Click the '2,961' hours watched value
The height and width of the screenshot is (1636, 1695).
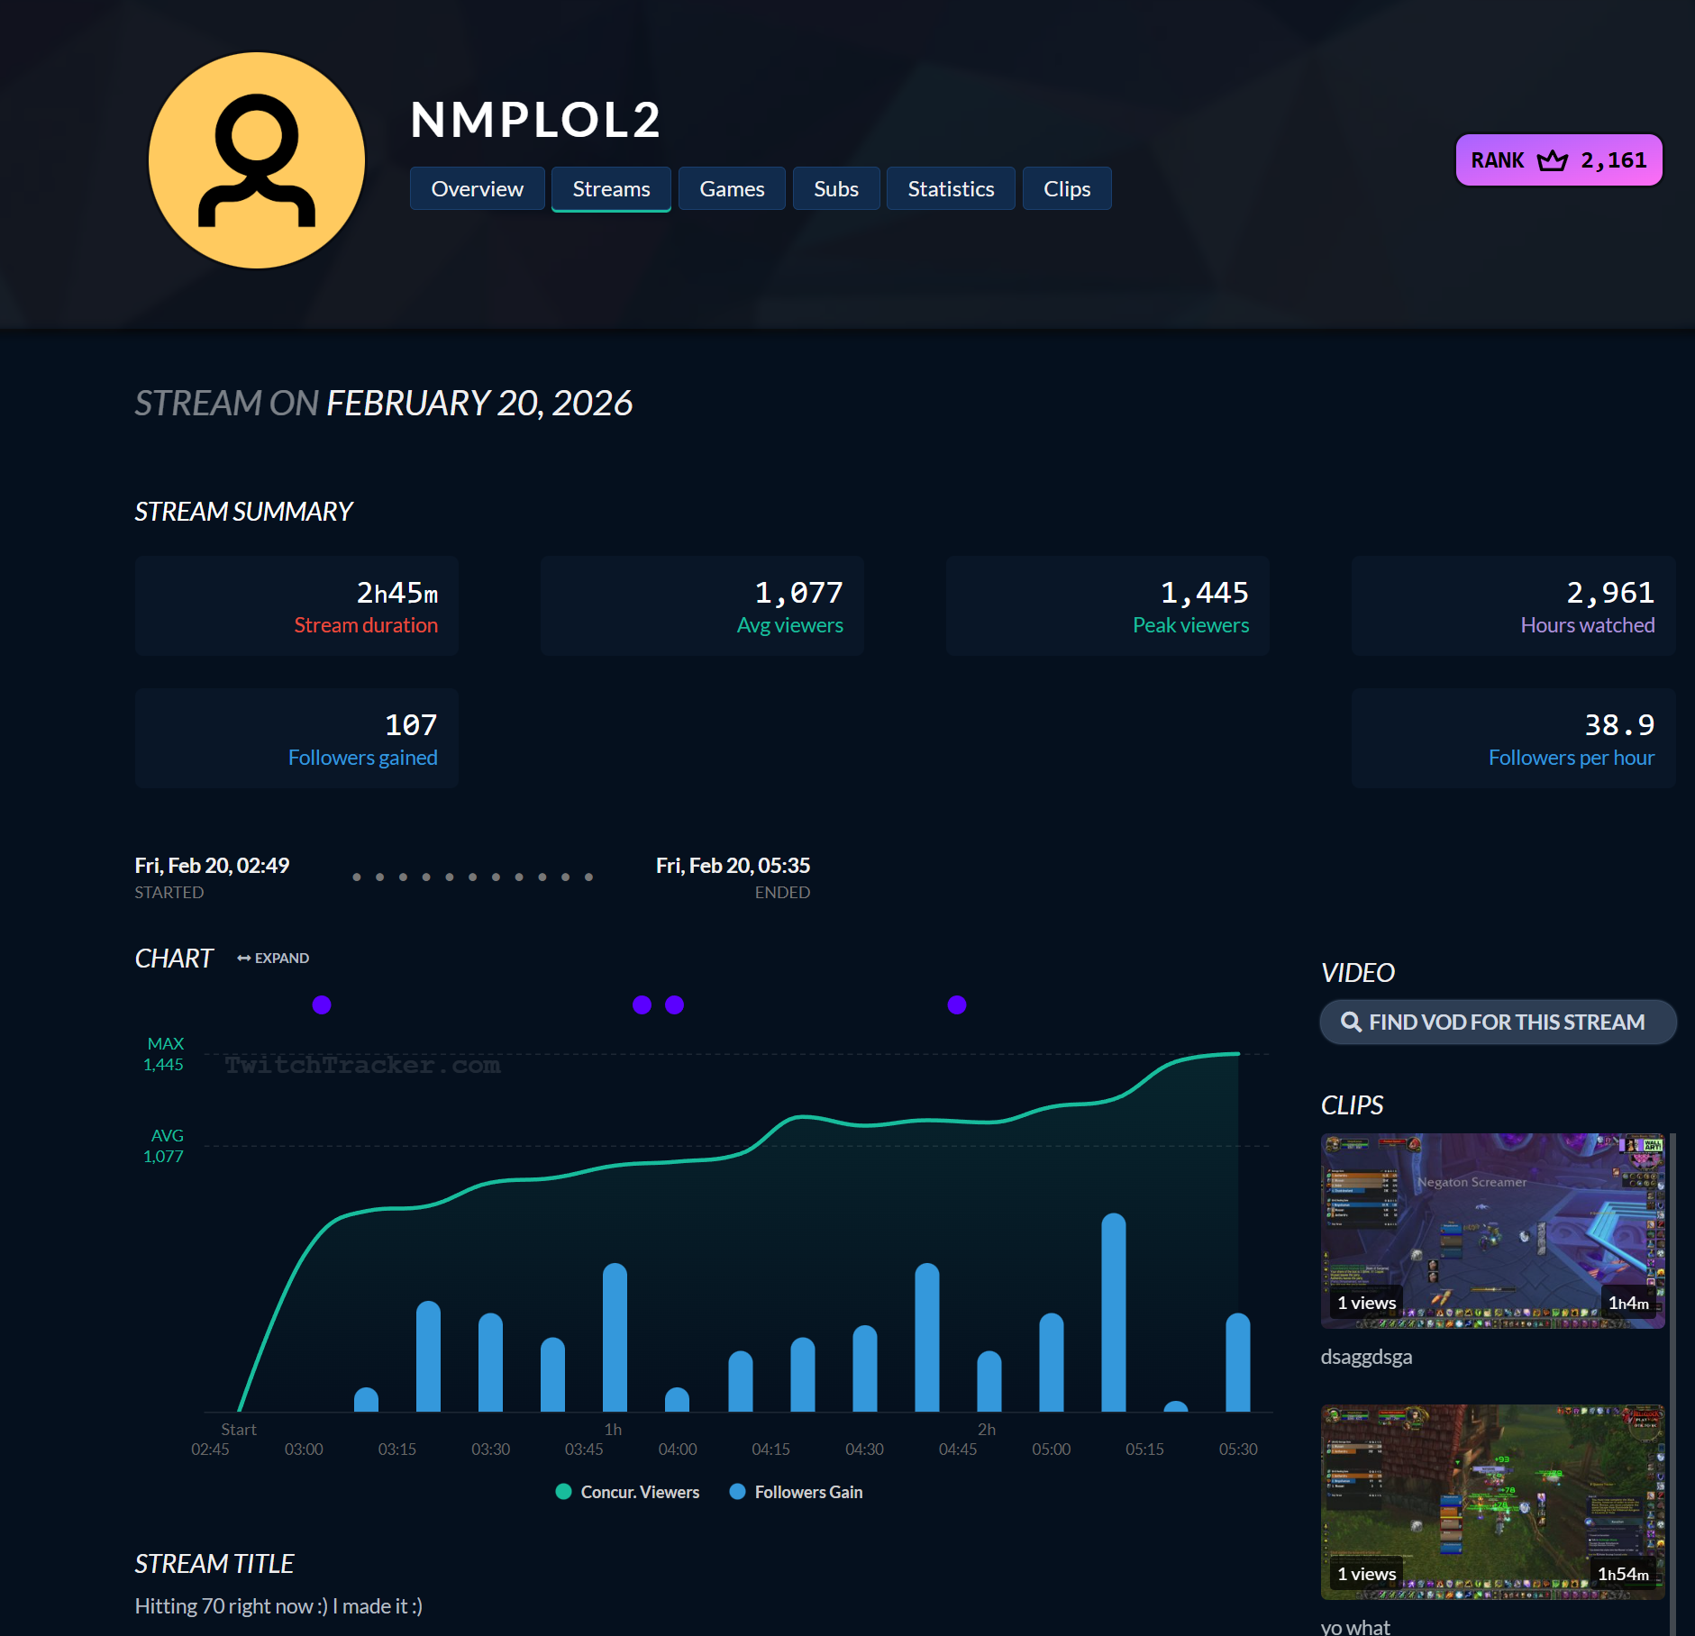coord(1610,593)
